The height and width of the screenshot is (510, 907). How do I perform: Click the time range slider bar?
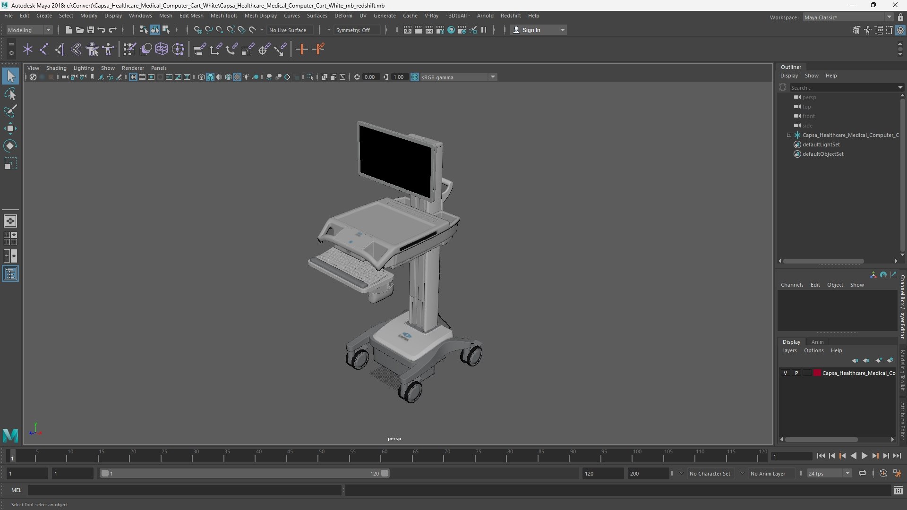(245, 473)
